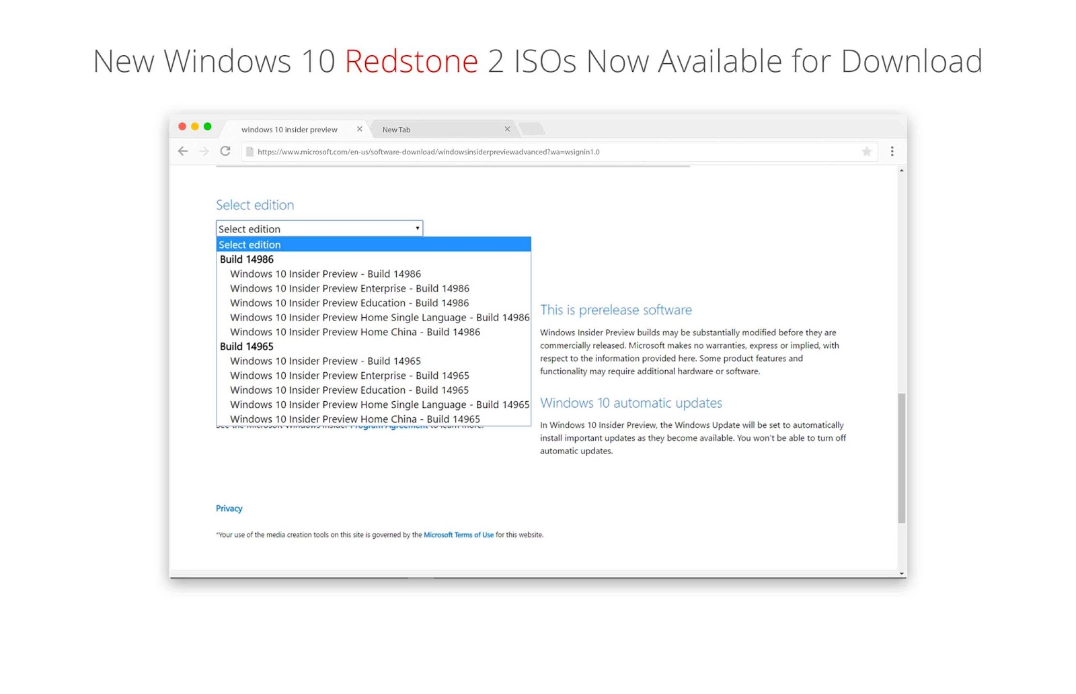Open the Microsoft Terms of Use link
Viewport: 1076px width, 694px height.
(x=459, y=535)
